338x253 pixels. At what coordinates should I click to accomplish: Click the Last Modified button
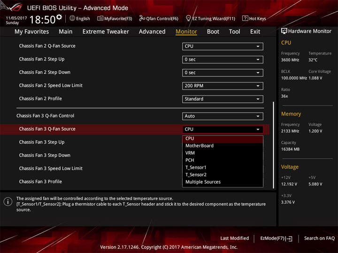(x=235, y=238)
